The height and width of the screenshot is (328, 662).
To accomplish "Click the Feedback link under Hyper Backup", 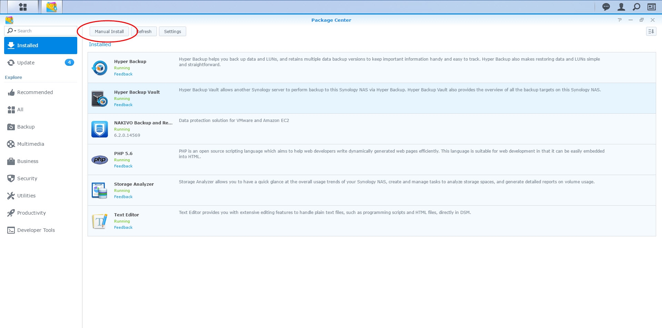I will (x=123, y=74).
